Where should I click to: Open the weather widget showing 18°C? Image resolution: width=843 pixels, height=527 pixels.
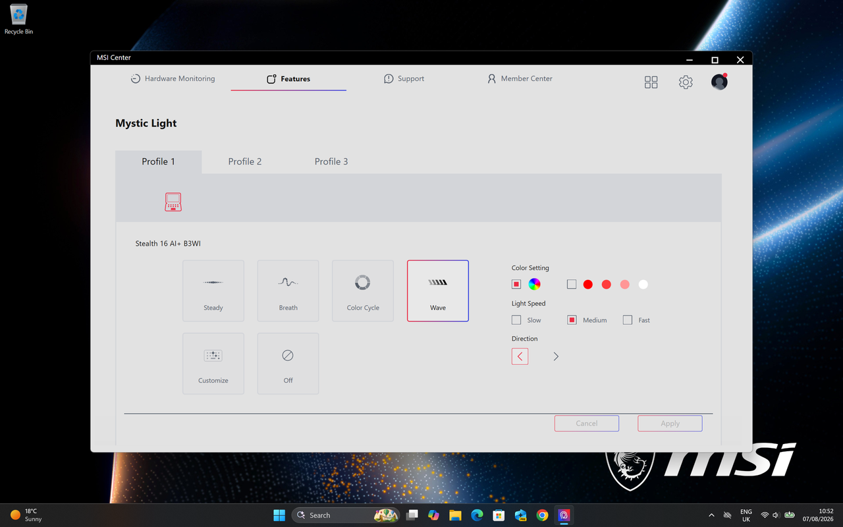[26, 515]
